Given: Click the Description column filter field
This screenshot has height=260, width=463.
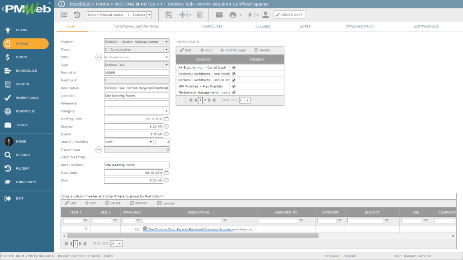Looking at the screenshot, I should click(x=182, y=220).
